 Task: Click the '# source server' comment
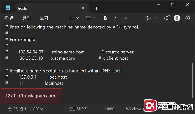point(118,52)
